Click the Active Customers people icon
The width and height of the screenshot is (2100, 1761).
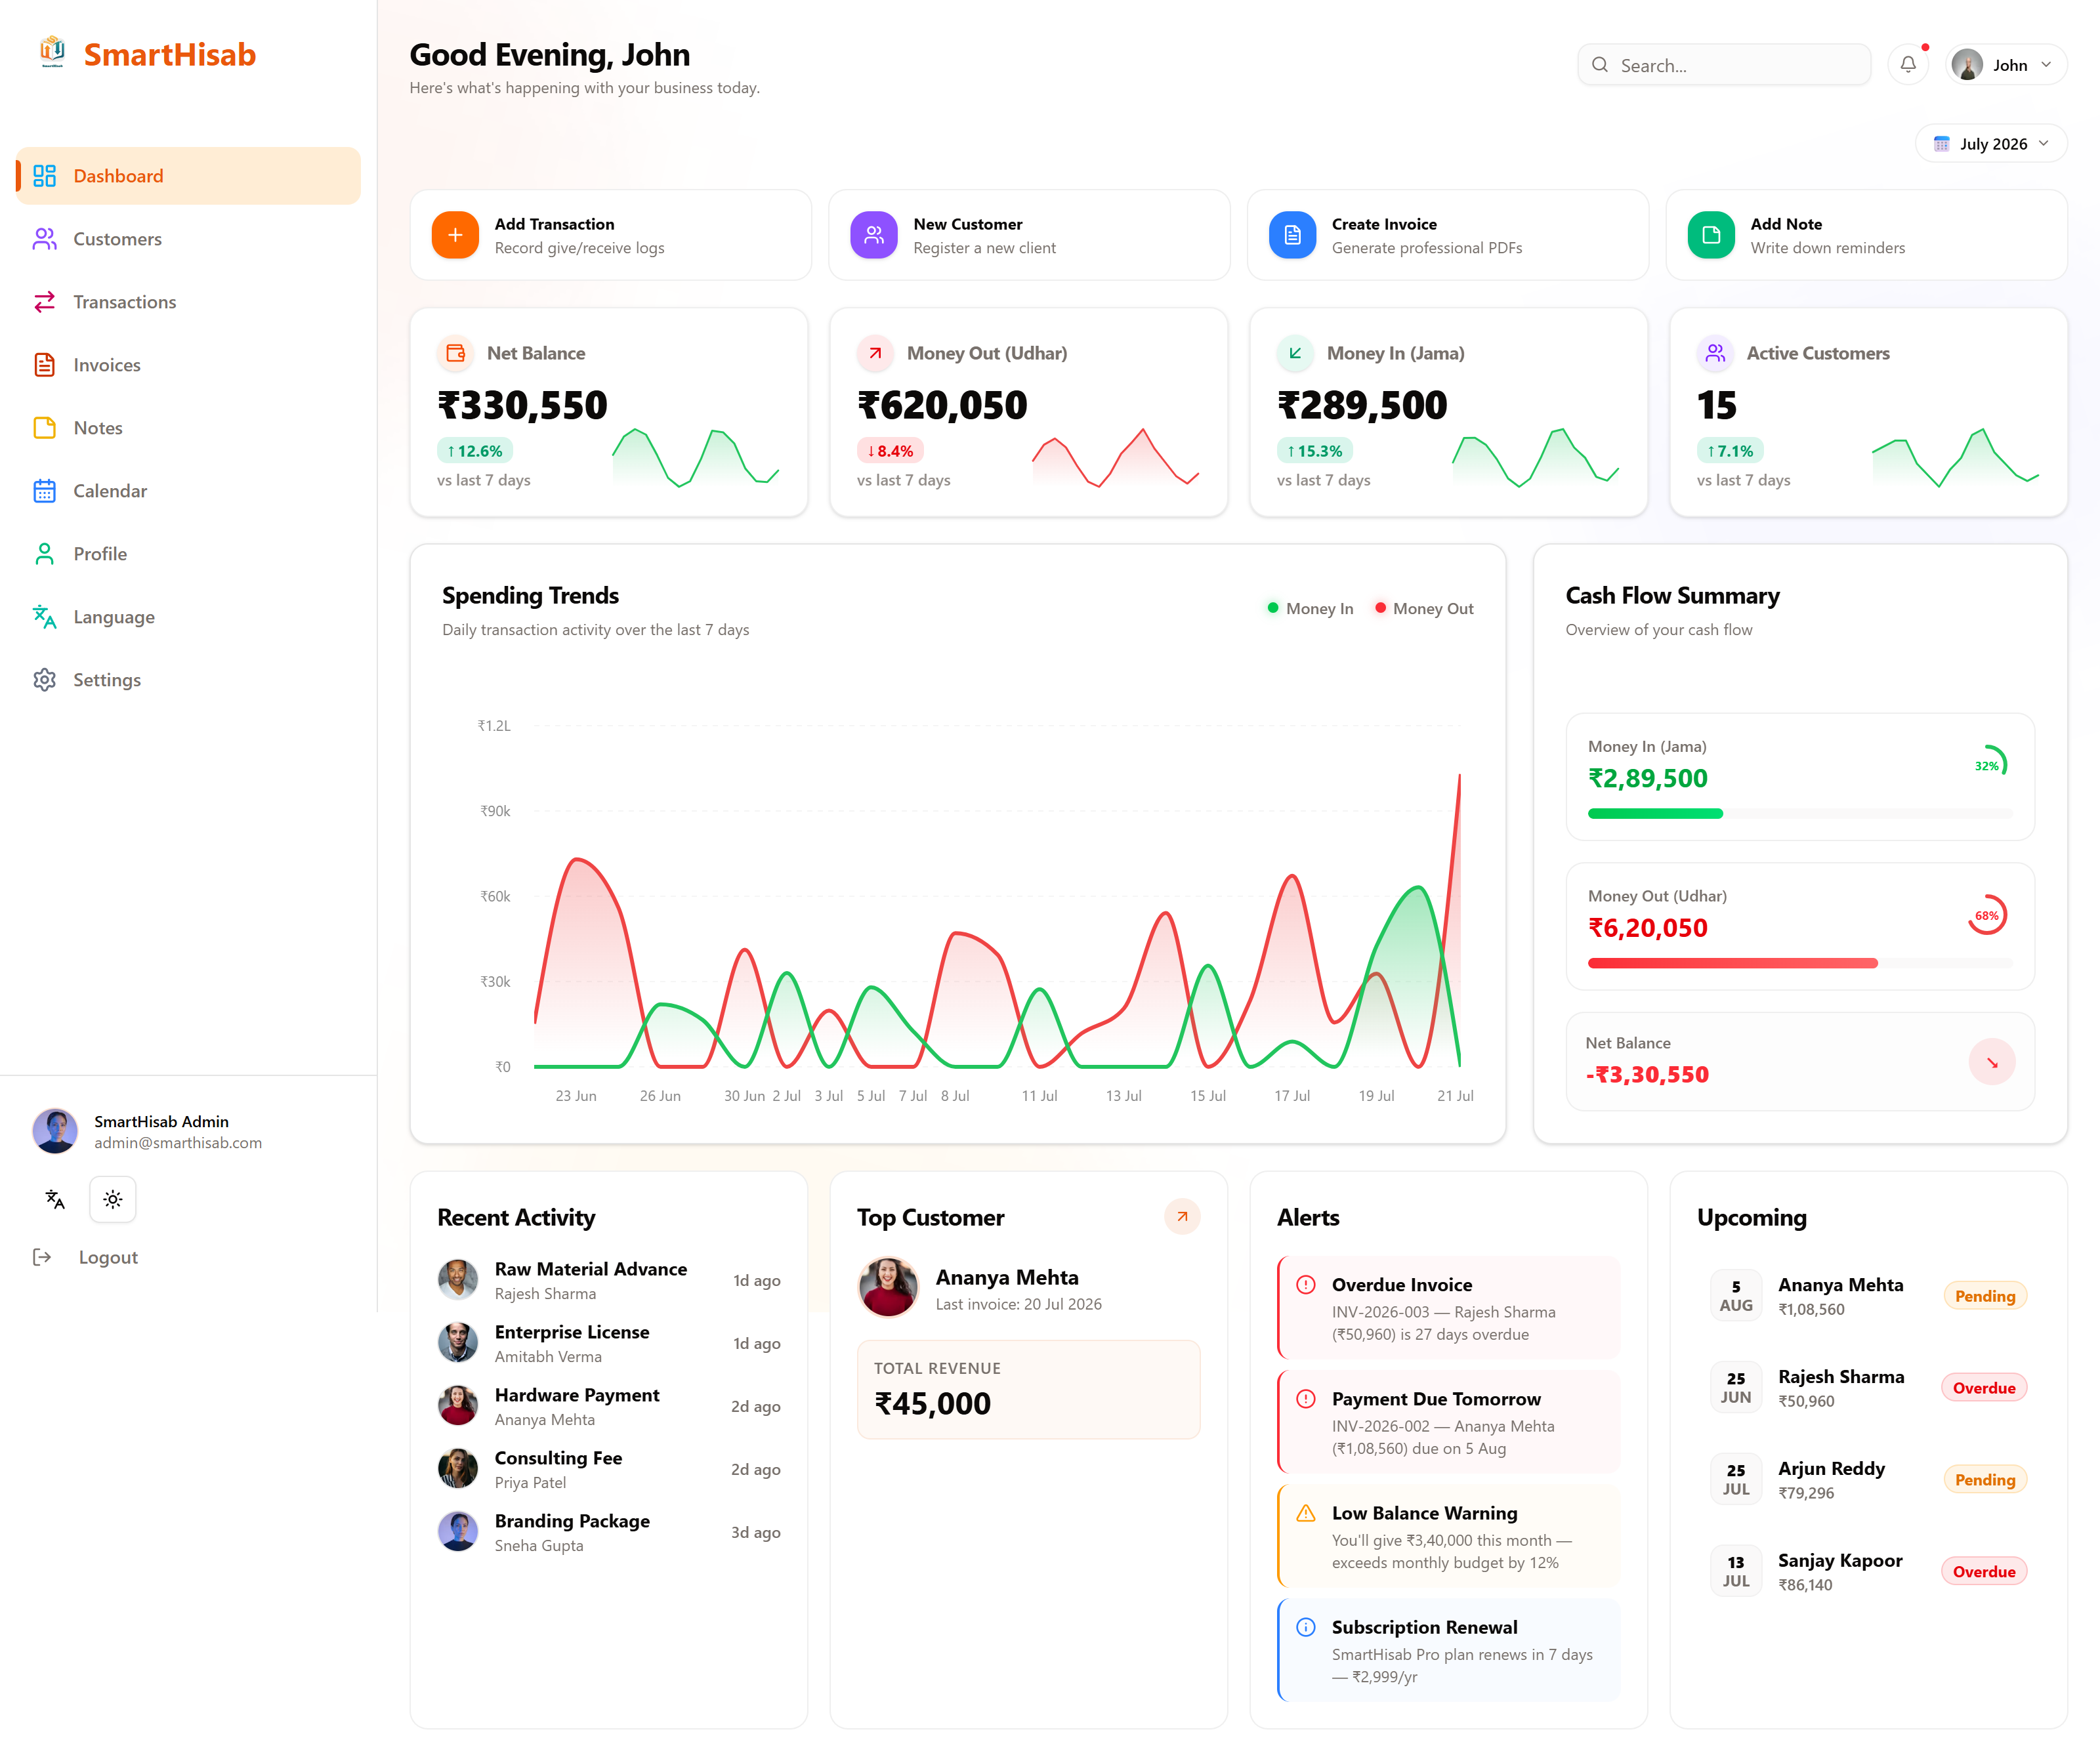click(1715, 353)
